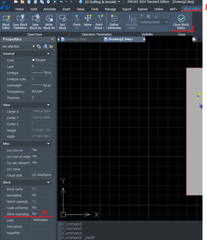Click the Make Visible icon in Visibility panel
This screenshot has height=240, width=207.
point(149,16)
